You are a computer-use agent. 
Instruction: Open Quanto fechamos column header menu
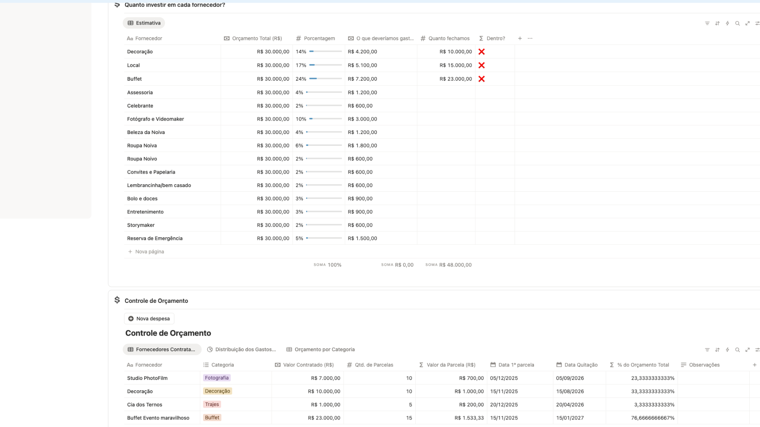tap(448, 38)
